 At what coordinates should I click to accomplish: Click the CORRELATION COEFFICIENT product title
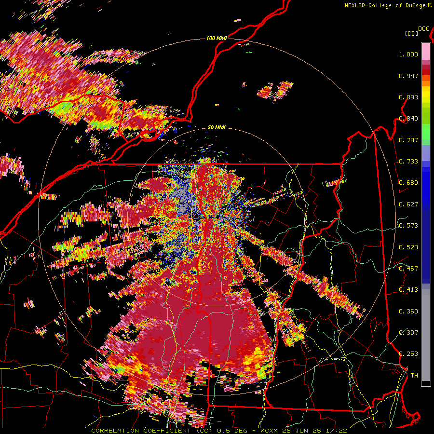[x=152, y=431]
